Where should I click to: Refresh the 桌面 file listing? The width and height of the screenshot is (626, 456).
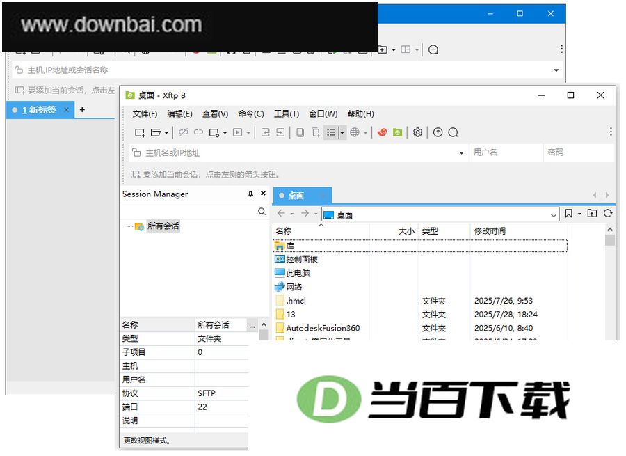point(608,214)
